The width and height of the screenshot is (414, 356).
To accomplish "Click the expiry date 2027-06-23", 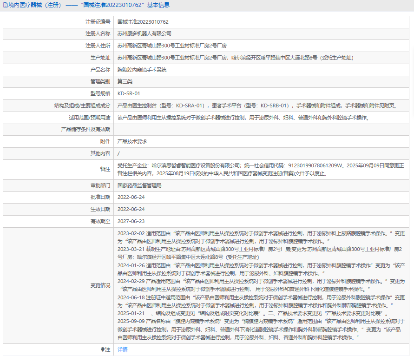I will pyautogui.click(x=131, y=221).
